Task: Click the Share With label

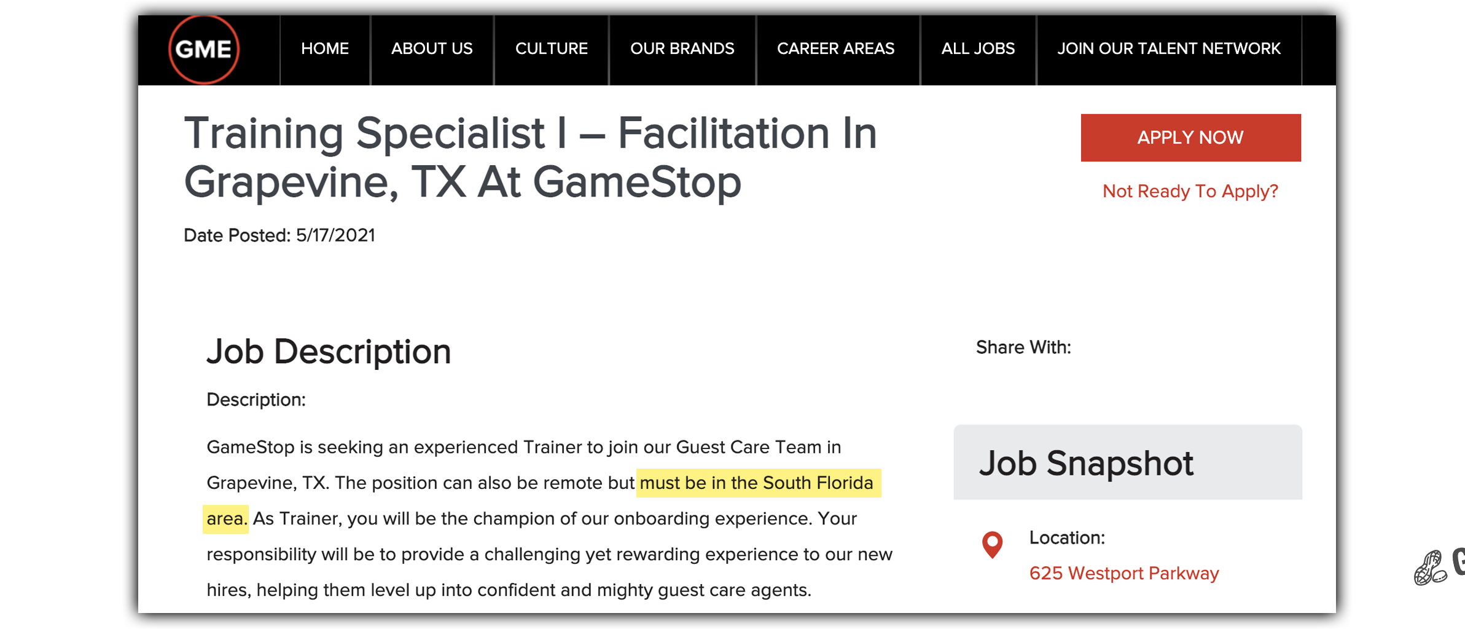Action: click(1023, 347)
